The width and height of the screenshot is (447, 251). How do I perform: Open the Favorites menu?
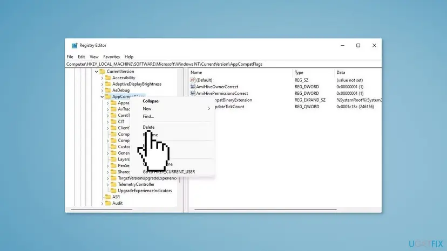111,57
